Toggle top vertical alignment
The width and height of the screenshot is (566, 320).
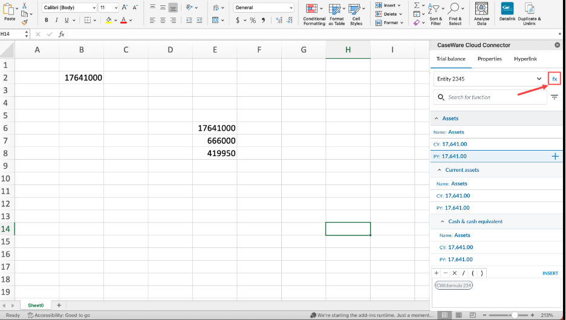(x=153, y=7)
